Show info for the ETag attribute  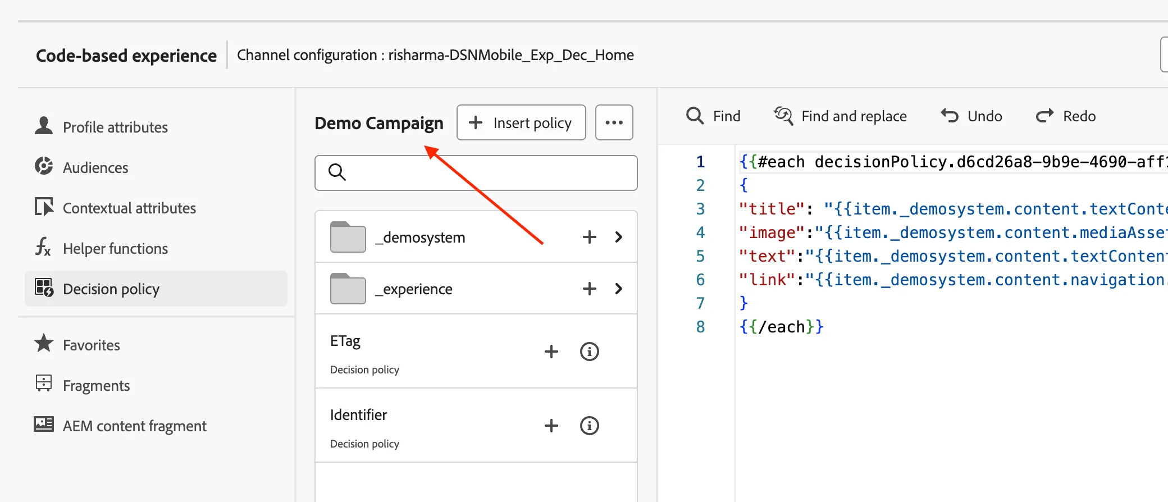tap(590, 352)
